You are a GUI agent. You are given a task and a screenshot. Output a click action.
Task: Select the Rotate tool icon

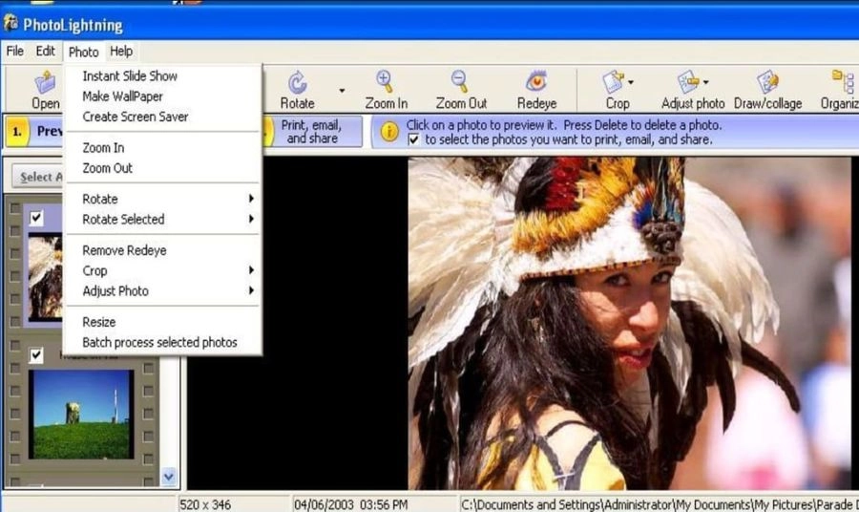point(298,83)
